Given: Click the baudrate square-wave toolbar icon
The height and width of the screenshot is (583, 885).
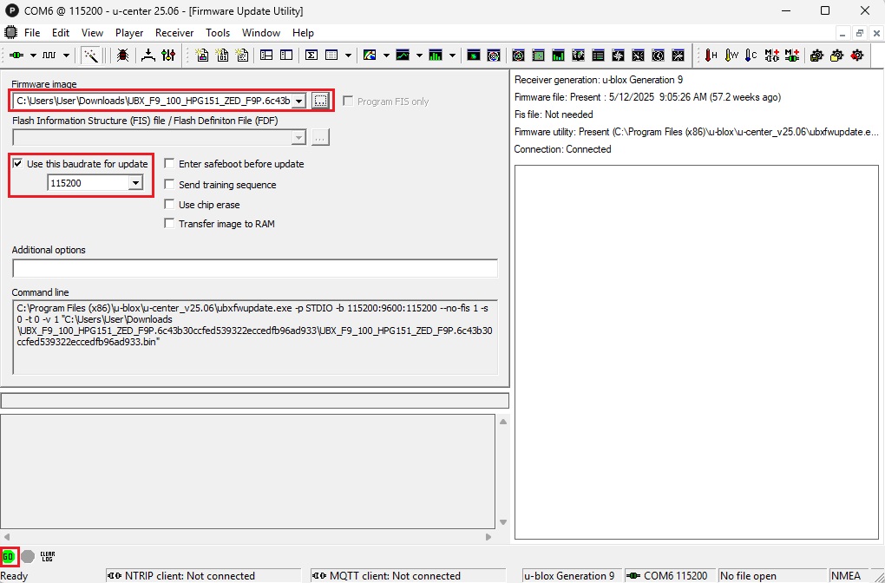Looking at the screenshot, I should [49, 56].
